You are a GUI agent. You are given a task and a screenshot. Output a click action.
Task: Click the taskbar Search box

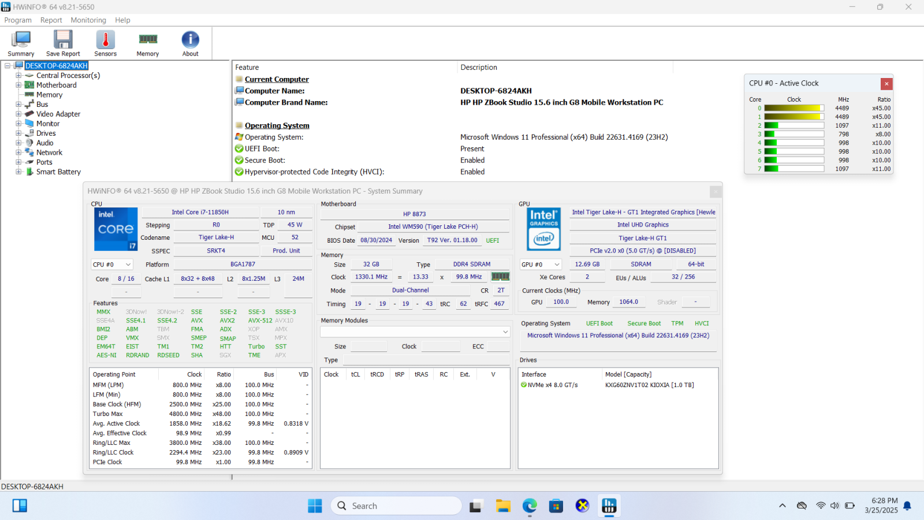click(396, 506)
